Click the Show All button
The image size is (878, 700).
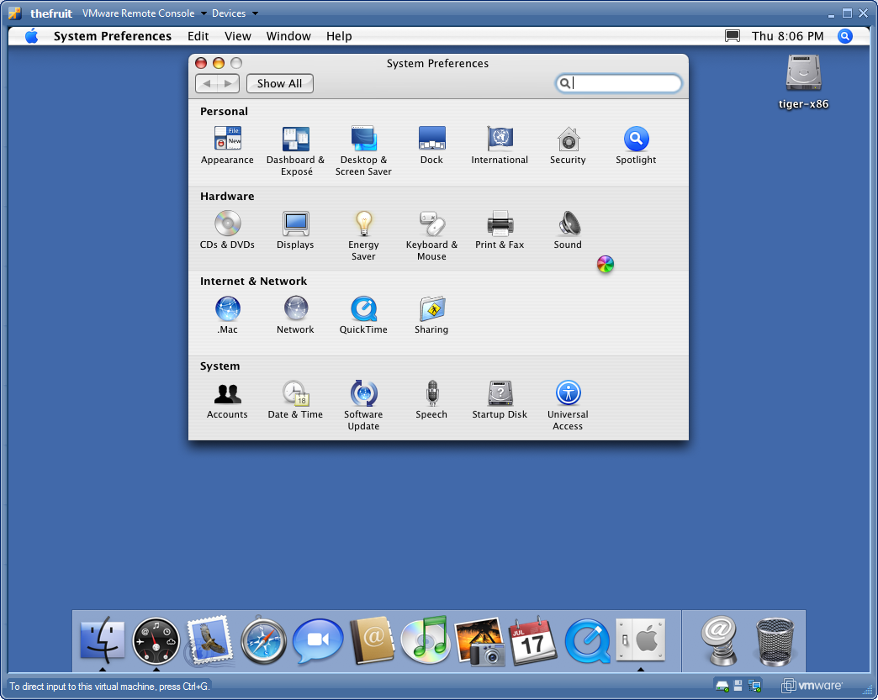[x=279, y=83]
